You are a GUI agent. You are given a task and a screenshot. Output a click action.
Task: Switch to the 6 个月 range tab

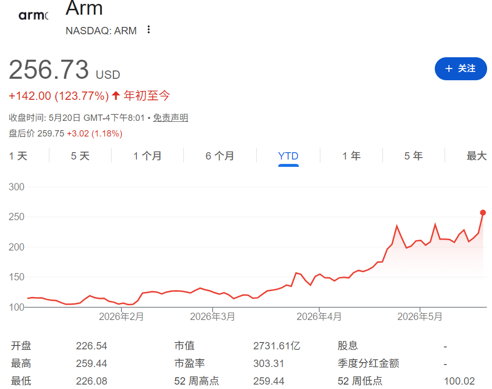click(220, 156)
